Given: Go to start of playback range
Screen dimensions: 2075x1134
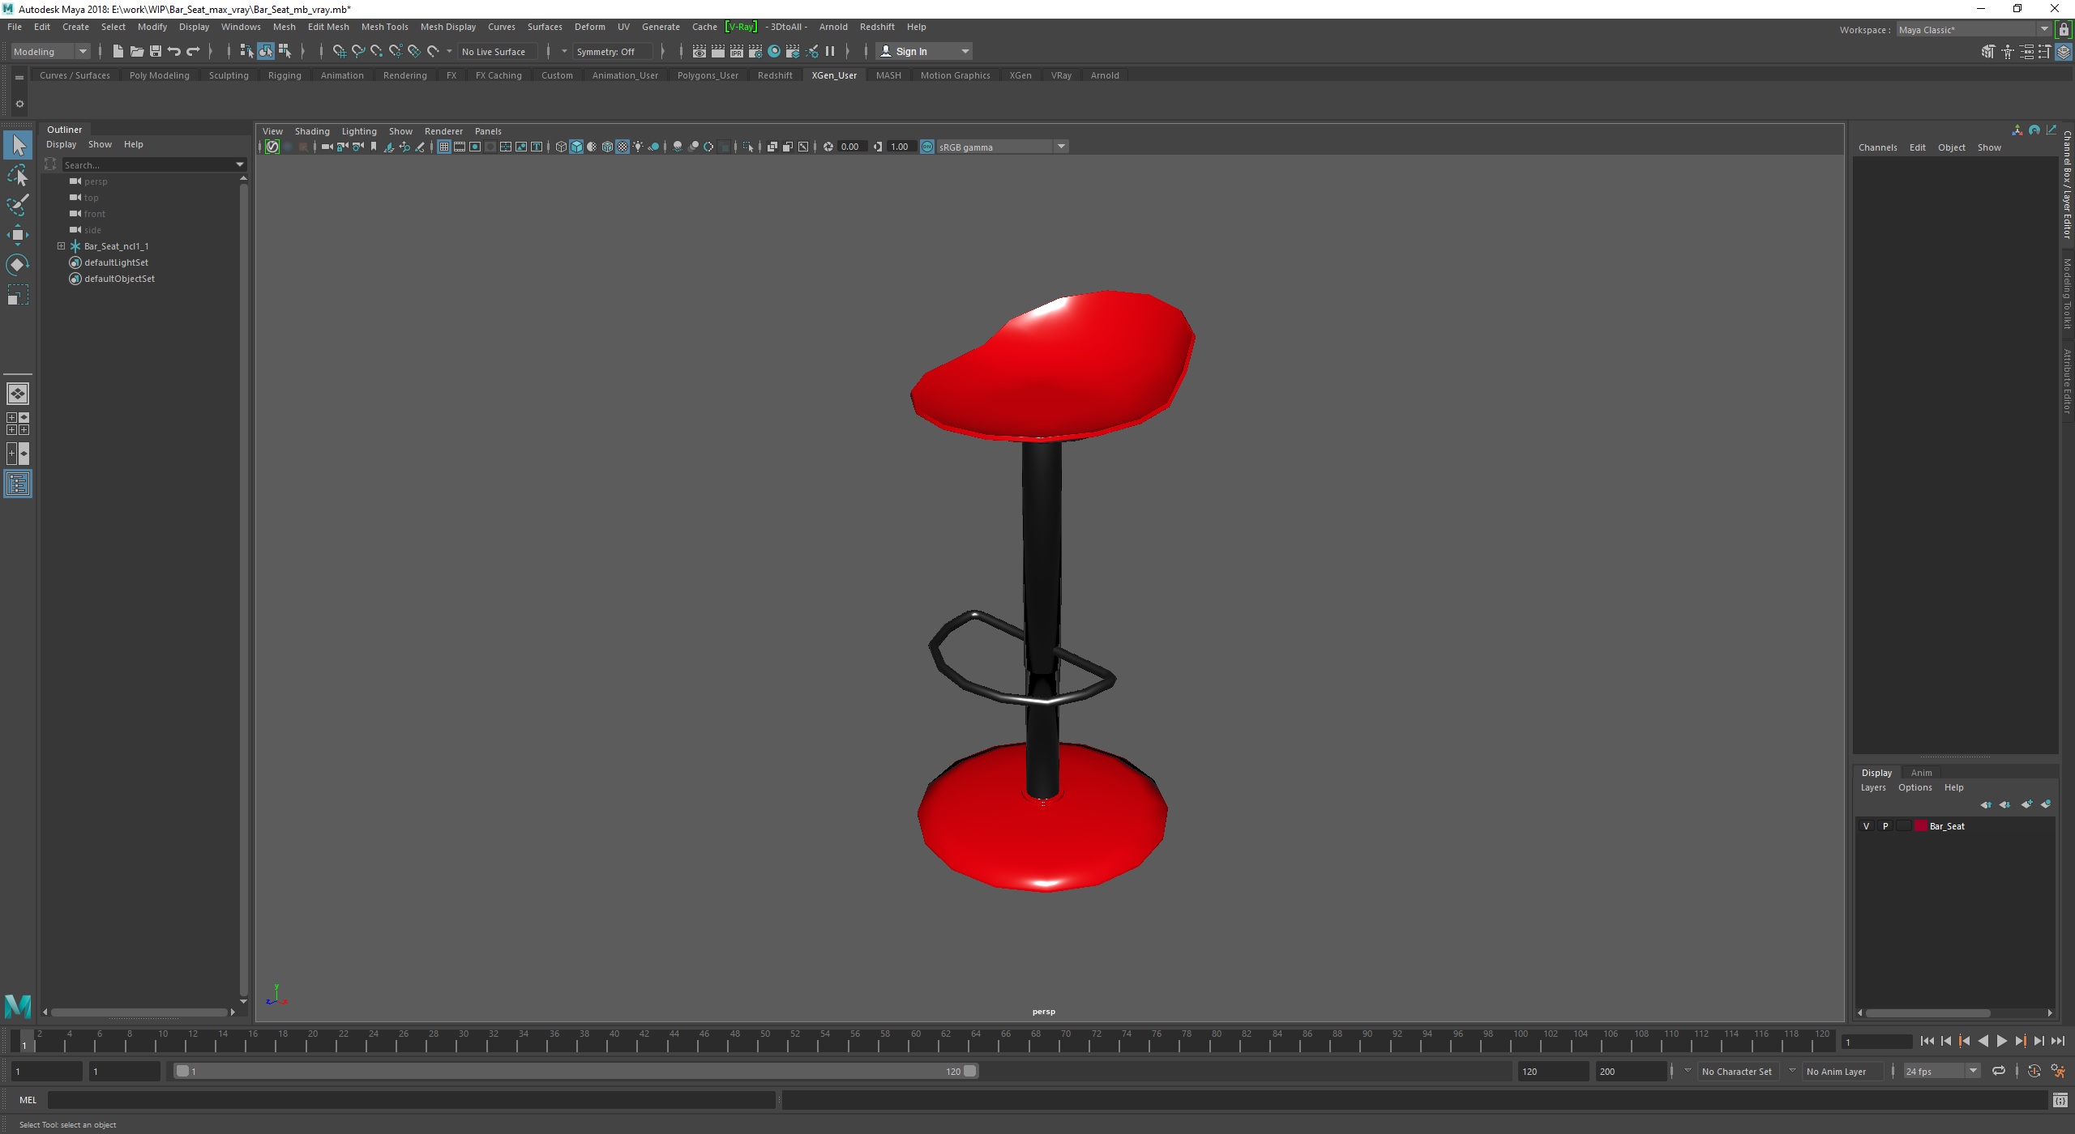Looking at the screenshot, I should coord(1927,1042).
